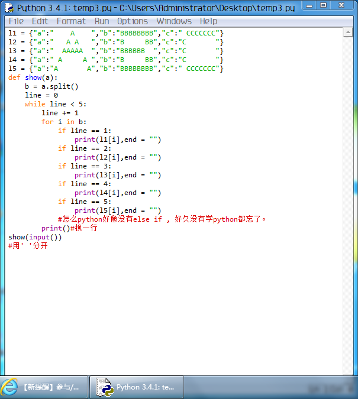Show the Help menu
This screenshot has height=399, width=358.
pos(208,21)
